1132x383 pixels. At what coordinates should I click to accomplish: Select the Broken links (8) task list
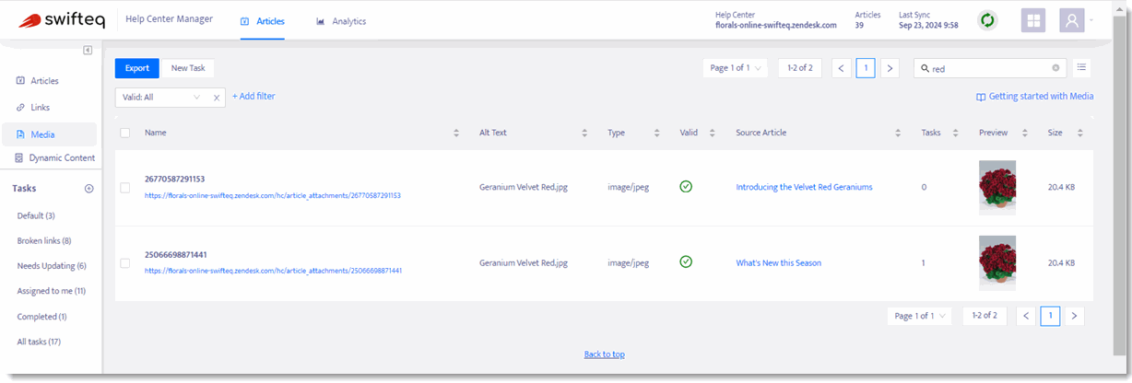(44, 240)
